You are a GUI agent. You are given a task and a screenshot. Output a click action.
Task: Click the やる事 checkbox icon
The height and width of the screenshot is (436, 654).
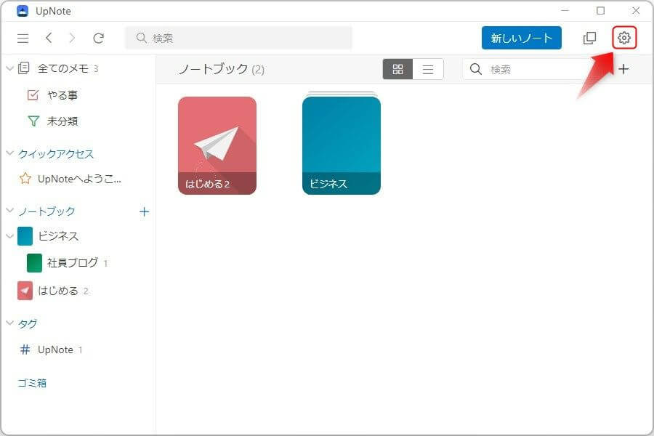[33, 95]
